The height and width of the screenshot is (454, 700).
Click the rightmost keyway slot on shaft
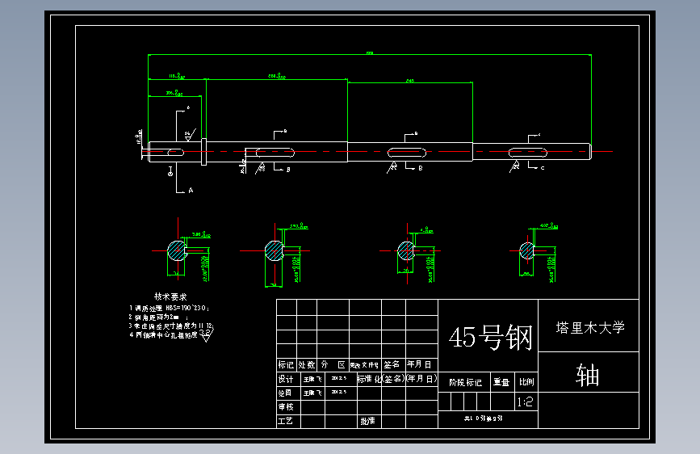coord(528,153)
